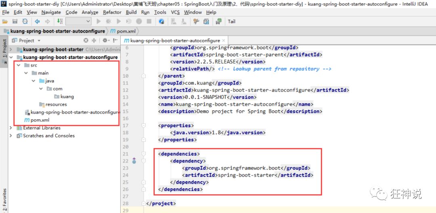This screenshot has width=436, height=213.
Task: Fold the dependencies block at line 21
Action: pyautogui.click(x=143, y=154)
